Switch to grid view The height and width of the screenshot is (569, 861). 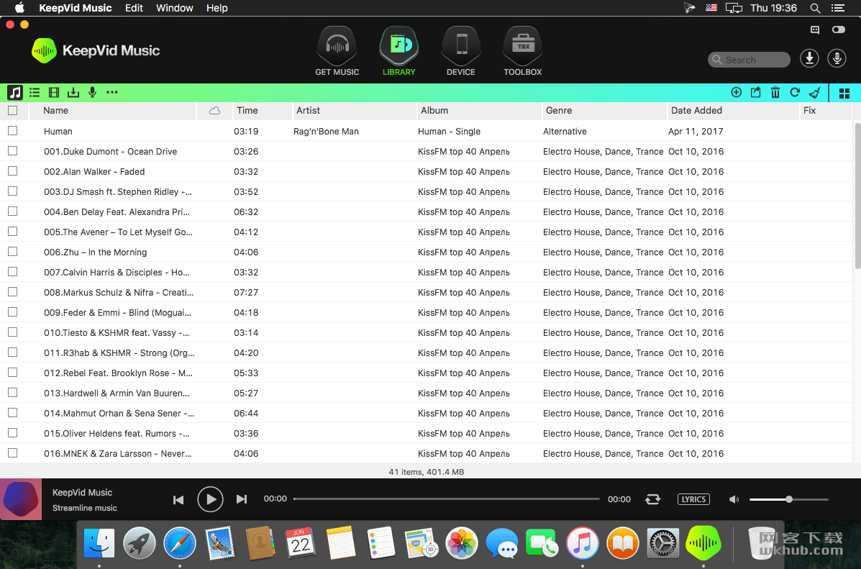pos(844,94)
